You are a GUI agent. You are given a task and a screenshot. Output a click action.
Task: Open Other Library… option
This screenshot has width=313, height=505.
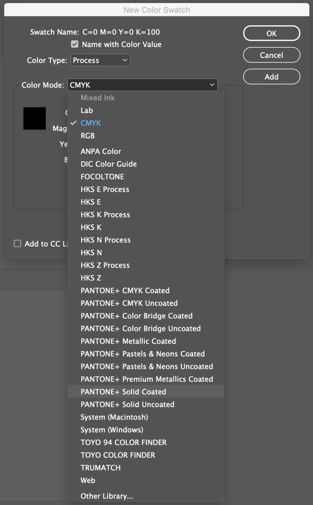click(107, 496)
